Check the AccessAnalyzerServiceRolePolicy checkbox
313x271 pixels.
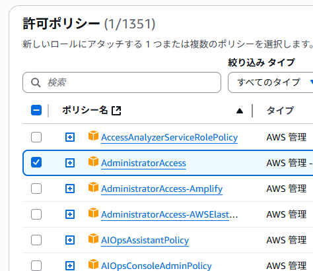[x=36, y=137]
